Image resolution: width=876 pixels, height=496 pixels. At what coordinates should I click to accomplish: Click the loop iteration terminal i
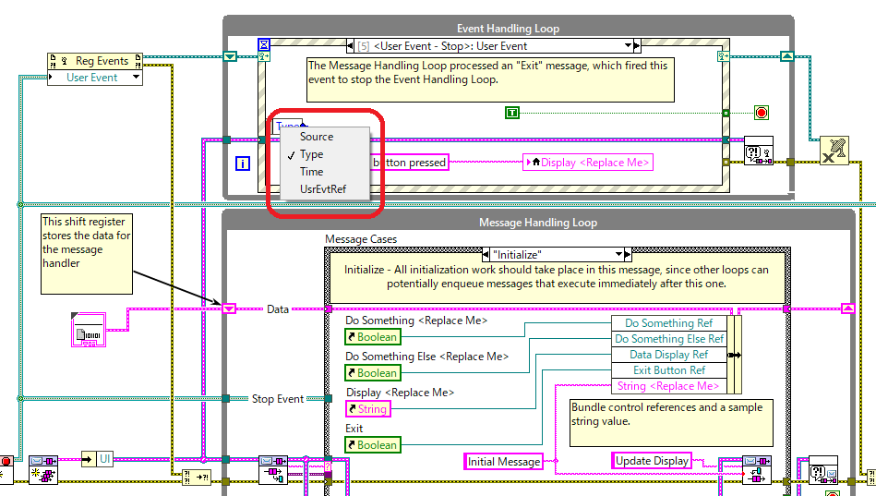point(243,163)
